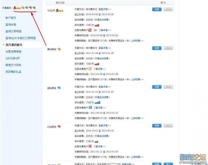Click the QQ会员 VIP icon in 开通服务 header

[17, 8]
